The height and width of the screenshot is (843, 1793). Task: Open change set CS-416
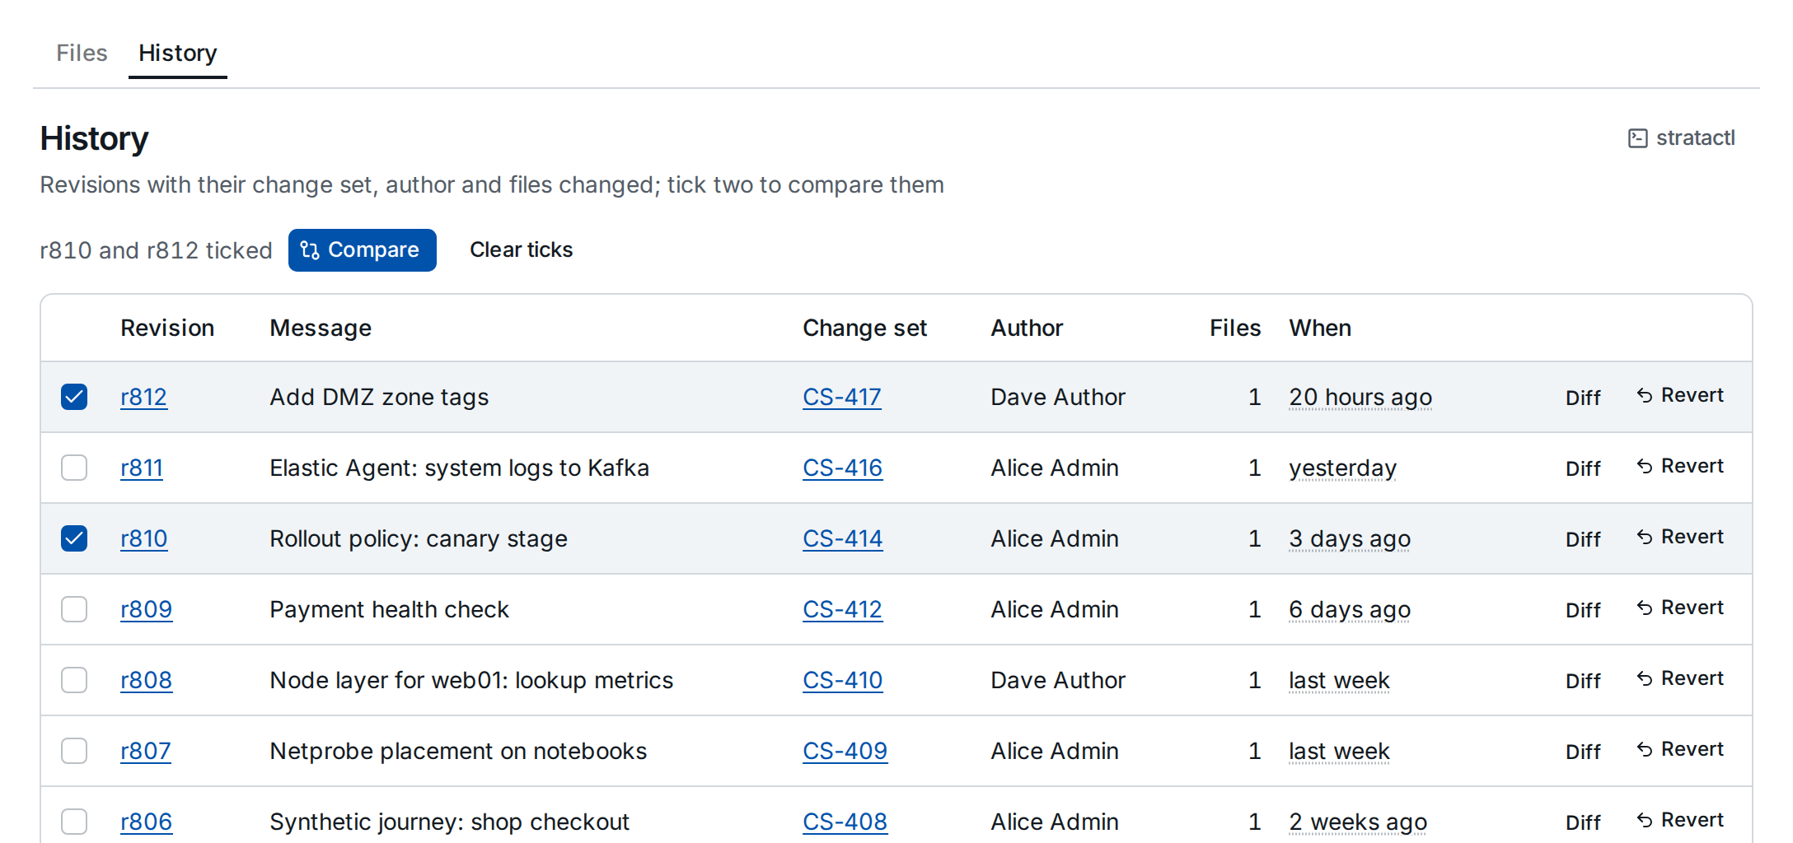pos(842,468)
